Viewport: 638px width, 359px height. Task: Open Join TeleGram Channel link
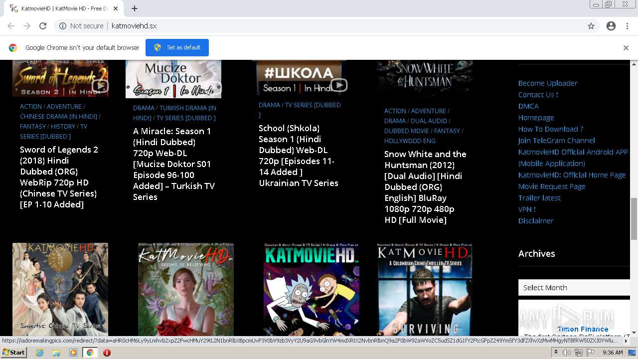pos(556,141)
